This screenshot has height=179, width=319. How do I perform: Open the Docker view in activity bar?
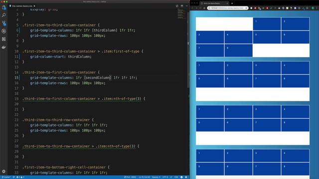[3, 47]
